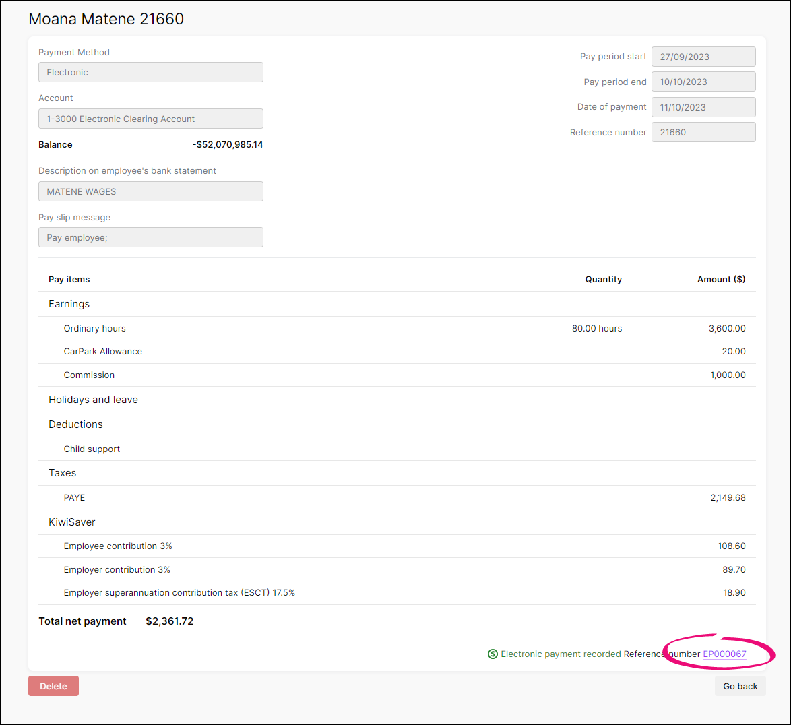Click the Reference number field showing 21660
Viewport: 791px width, 725px height.
point(703,131)
